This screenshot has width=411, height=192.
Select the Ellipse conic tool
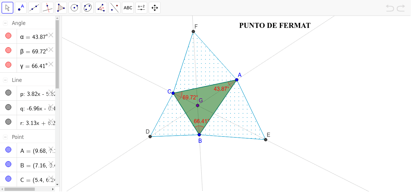pyautogui.click(x=88, y=8)
